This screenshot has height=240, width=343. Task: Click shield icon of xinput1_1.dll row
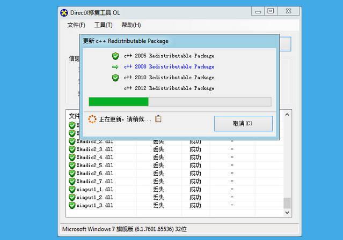click(x=72, y=189)
